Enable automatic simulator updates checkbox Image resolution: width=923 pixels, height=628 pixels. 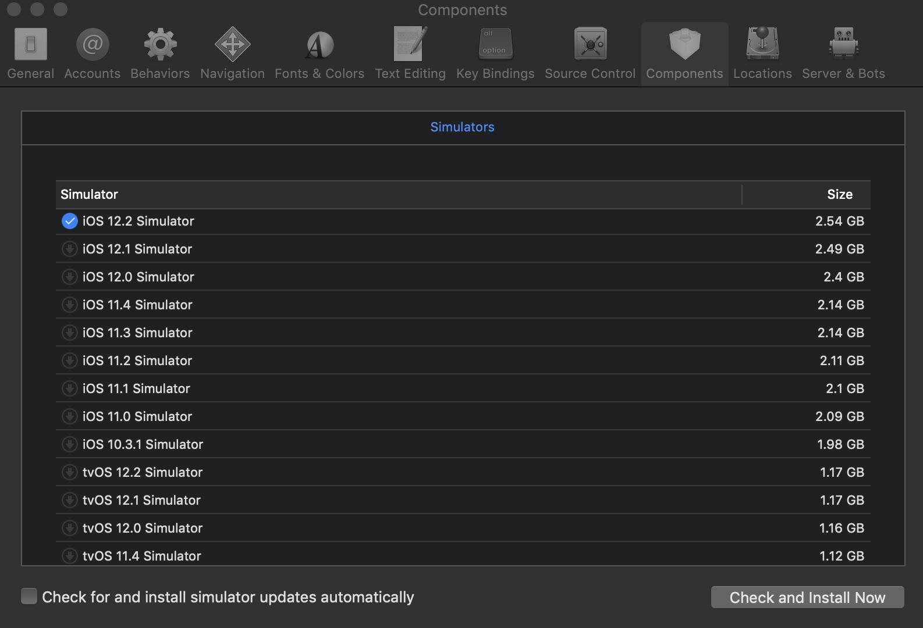pyautogui.click(x=29, y=596)
